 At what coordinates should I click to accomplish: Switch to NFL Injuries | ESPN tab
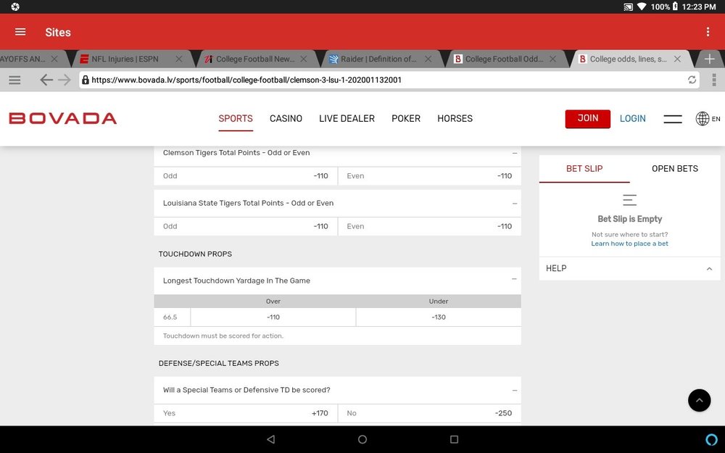pos(125,59)
